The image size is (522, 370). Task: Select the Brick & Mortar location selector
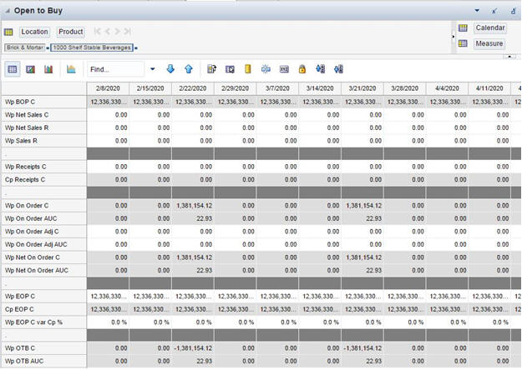[25, 47]
